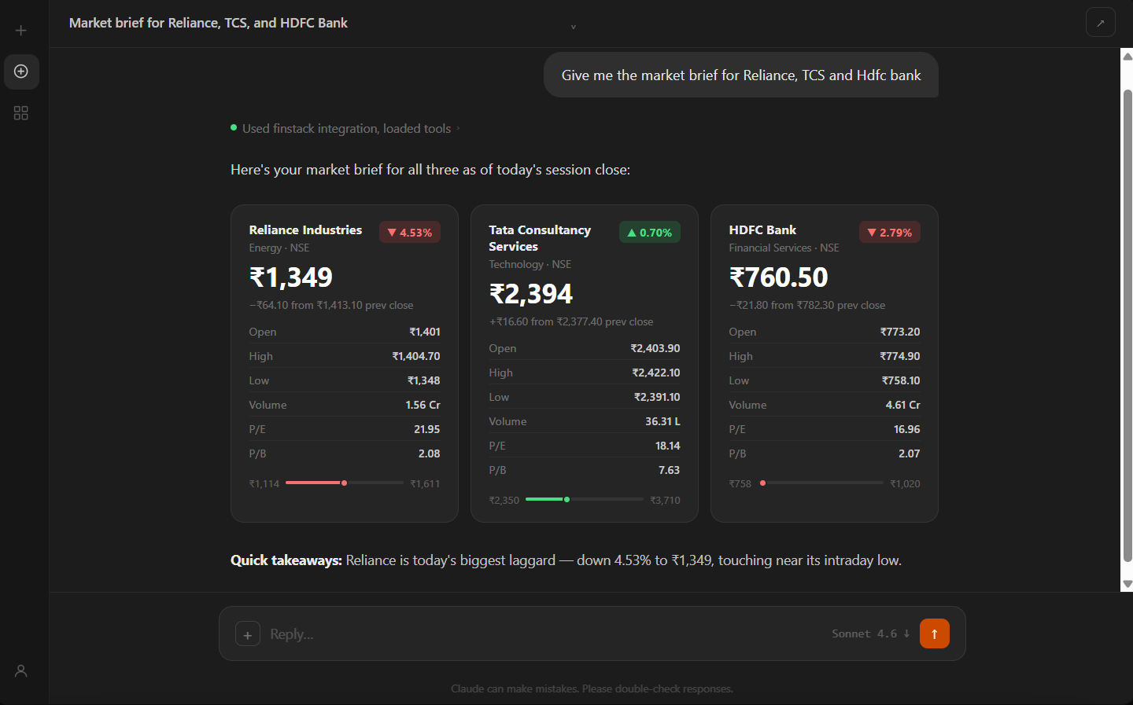Expand the 'Used finstack integration, loaded tools' details
The width and height of the screenshot is (1133, 705).
pos(346,128)
